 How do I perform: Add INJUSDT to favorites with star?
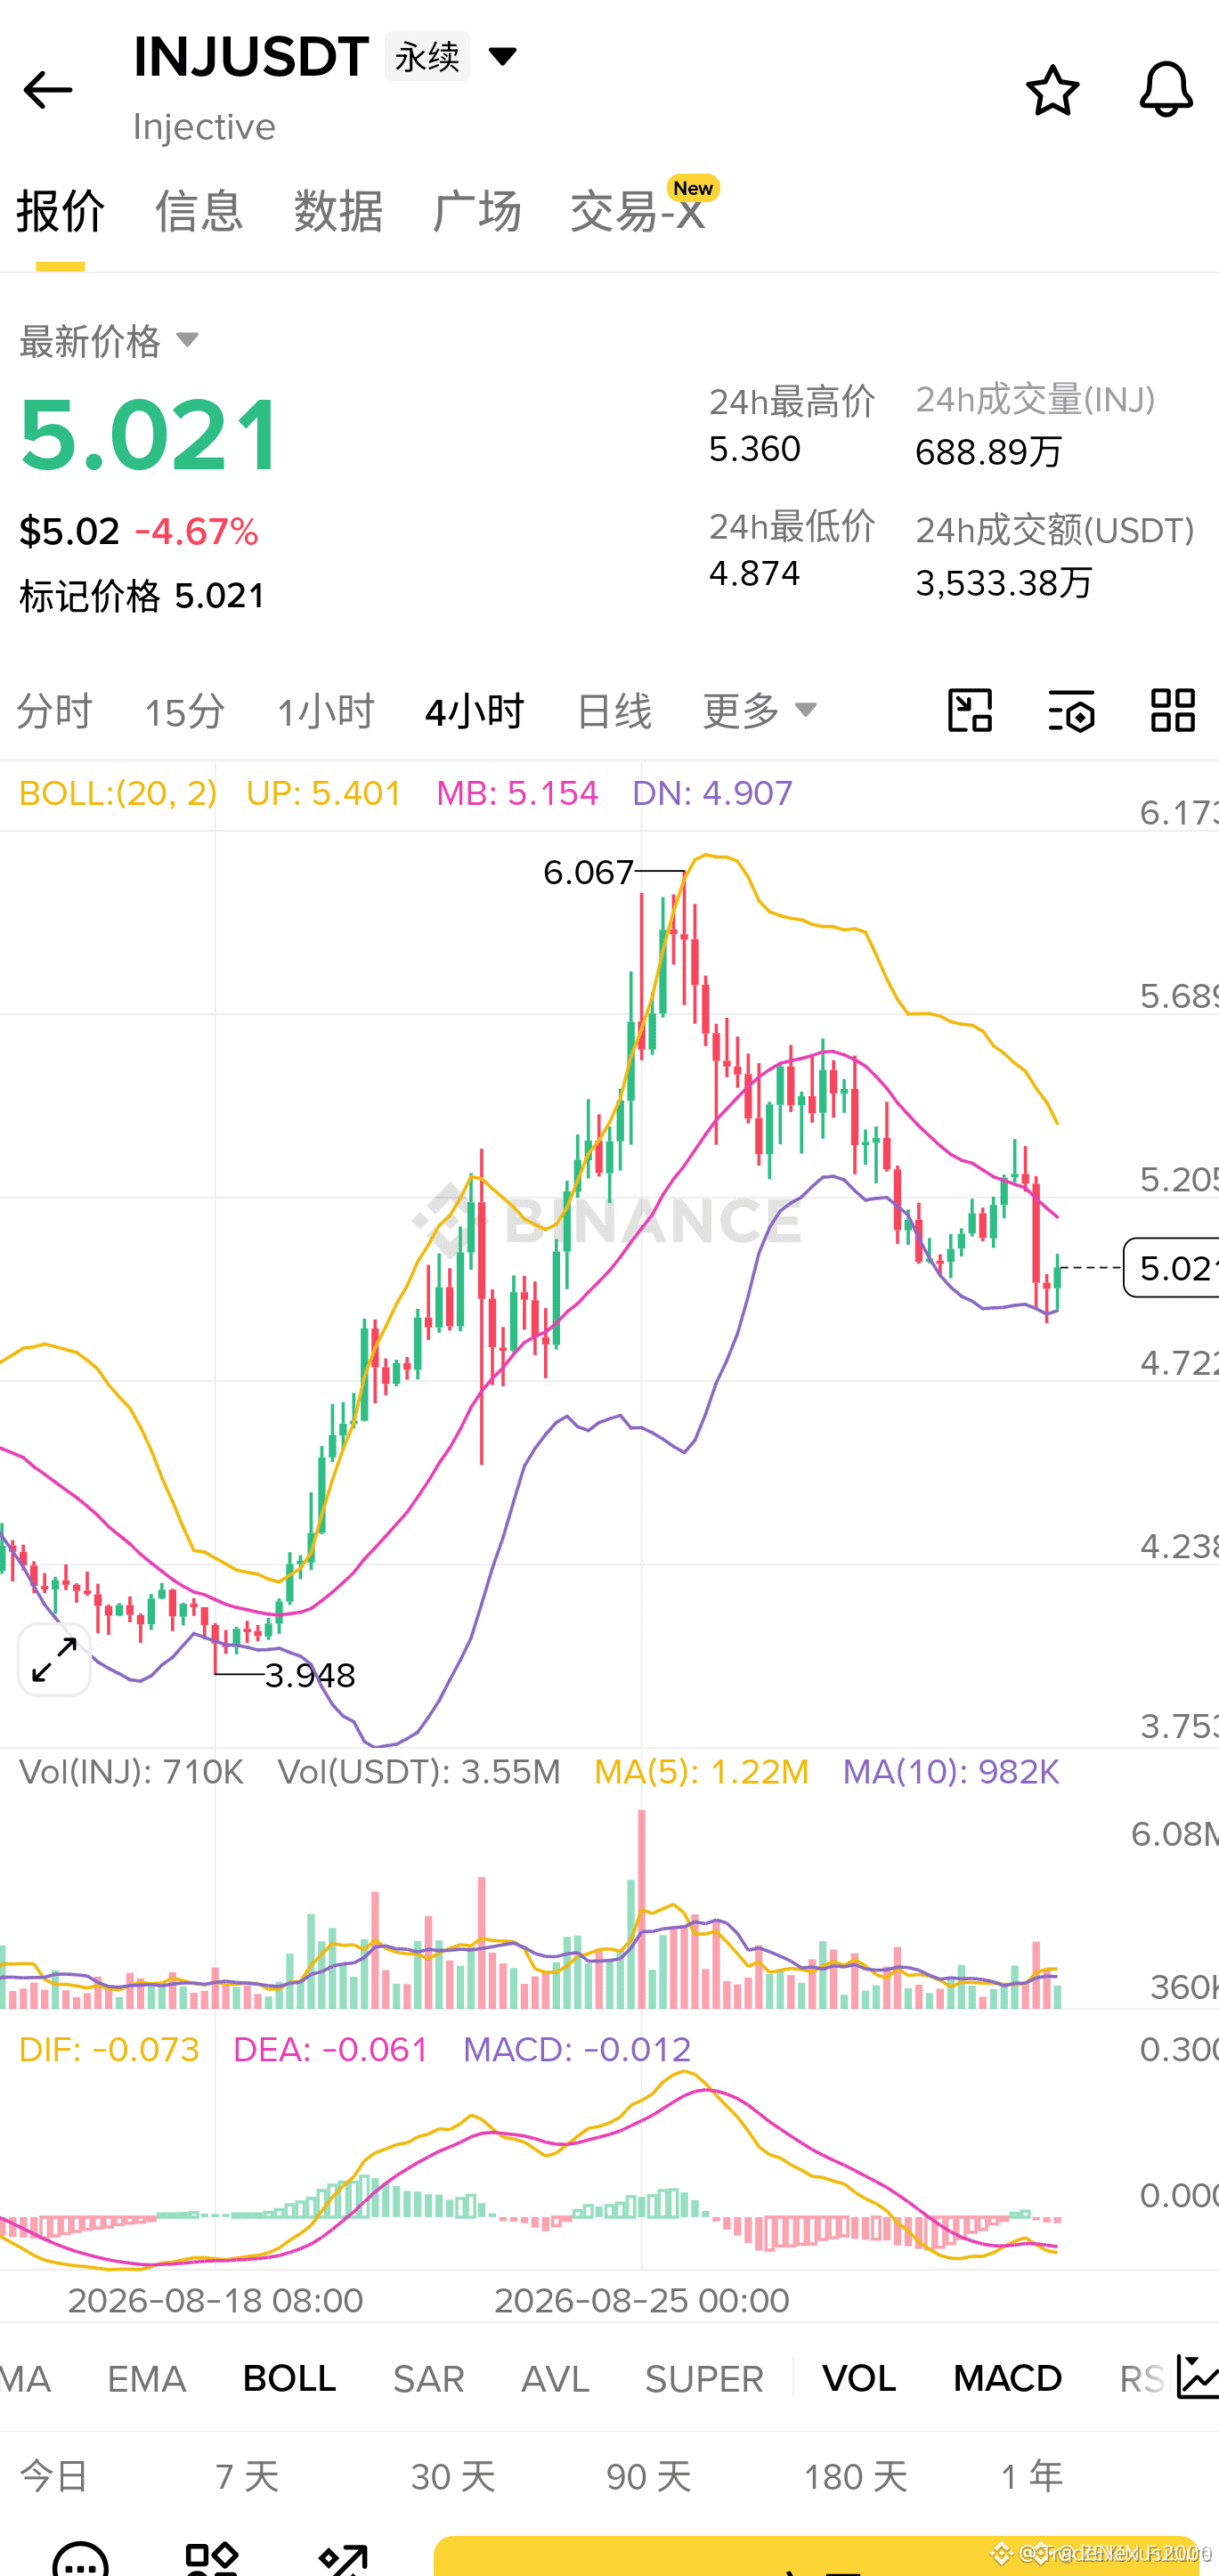[1052, 90]
